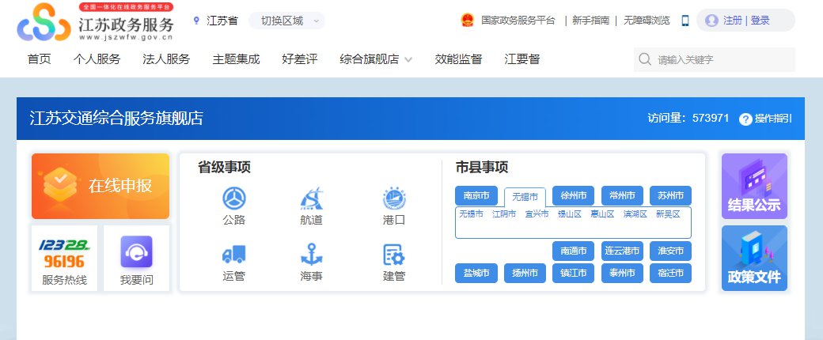823x340 pixels.
Task: Click the 江苏交通综合服务旗舰店 banner title
Action: [116, 118]
